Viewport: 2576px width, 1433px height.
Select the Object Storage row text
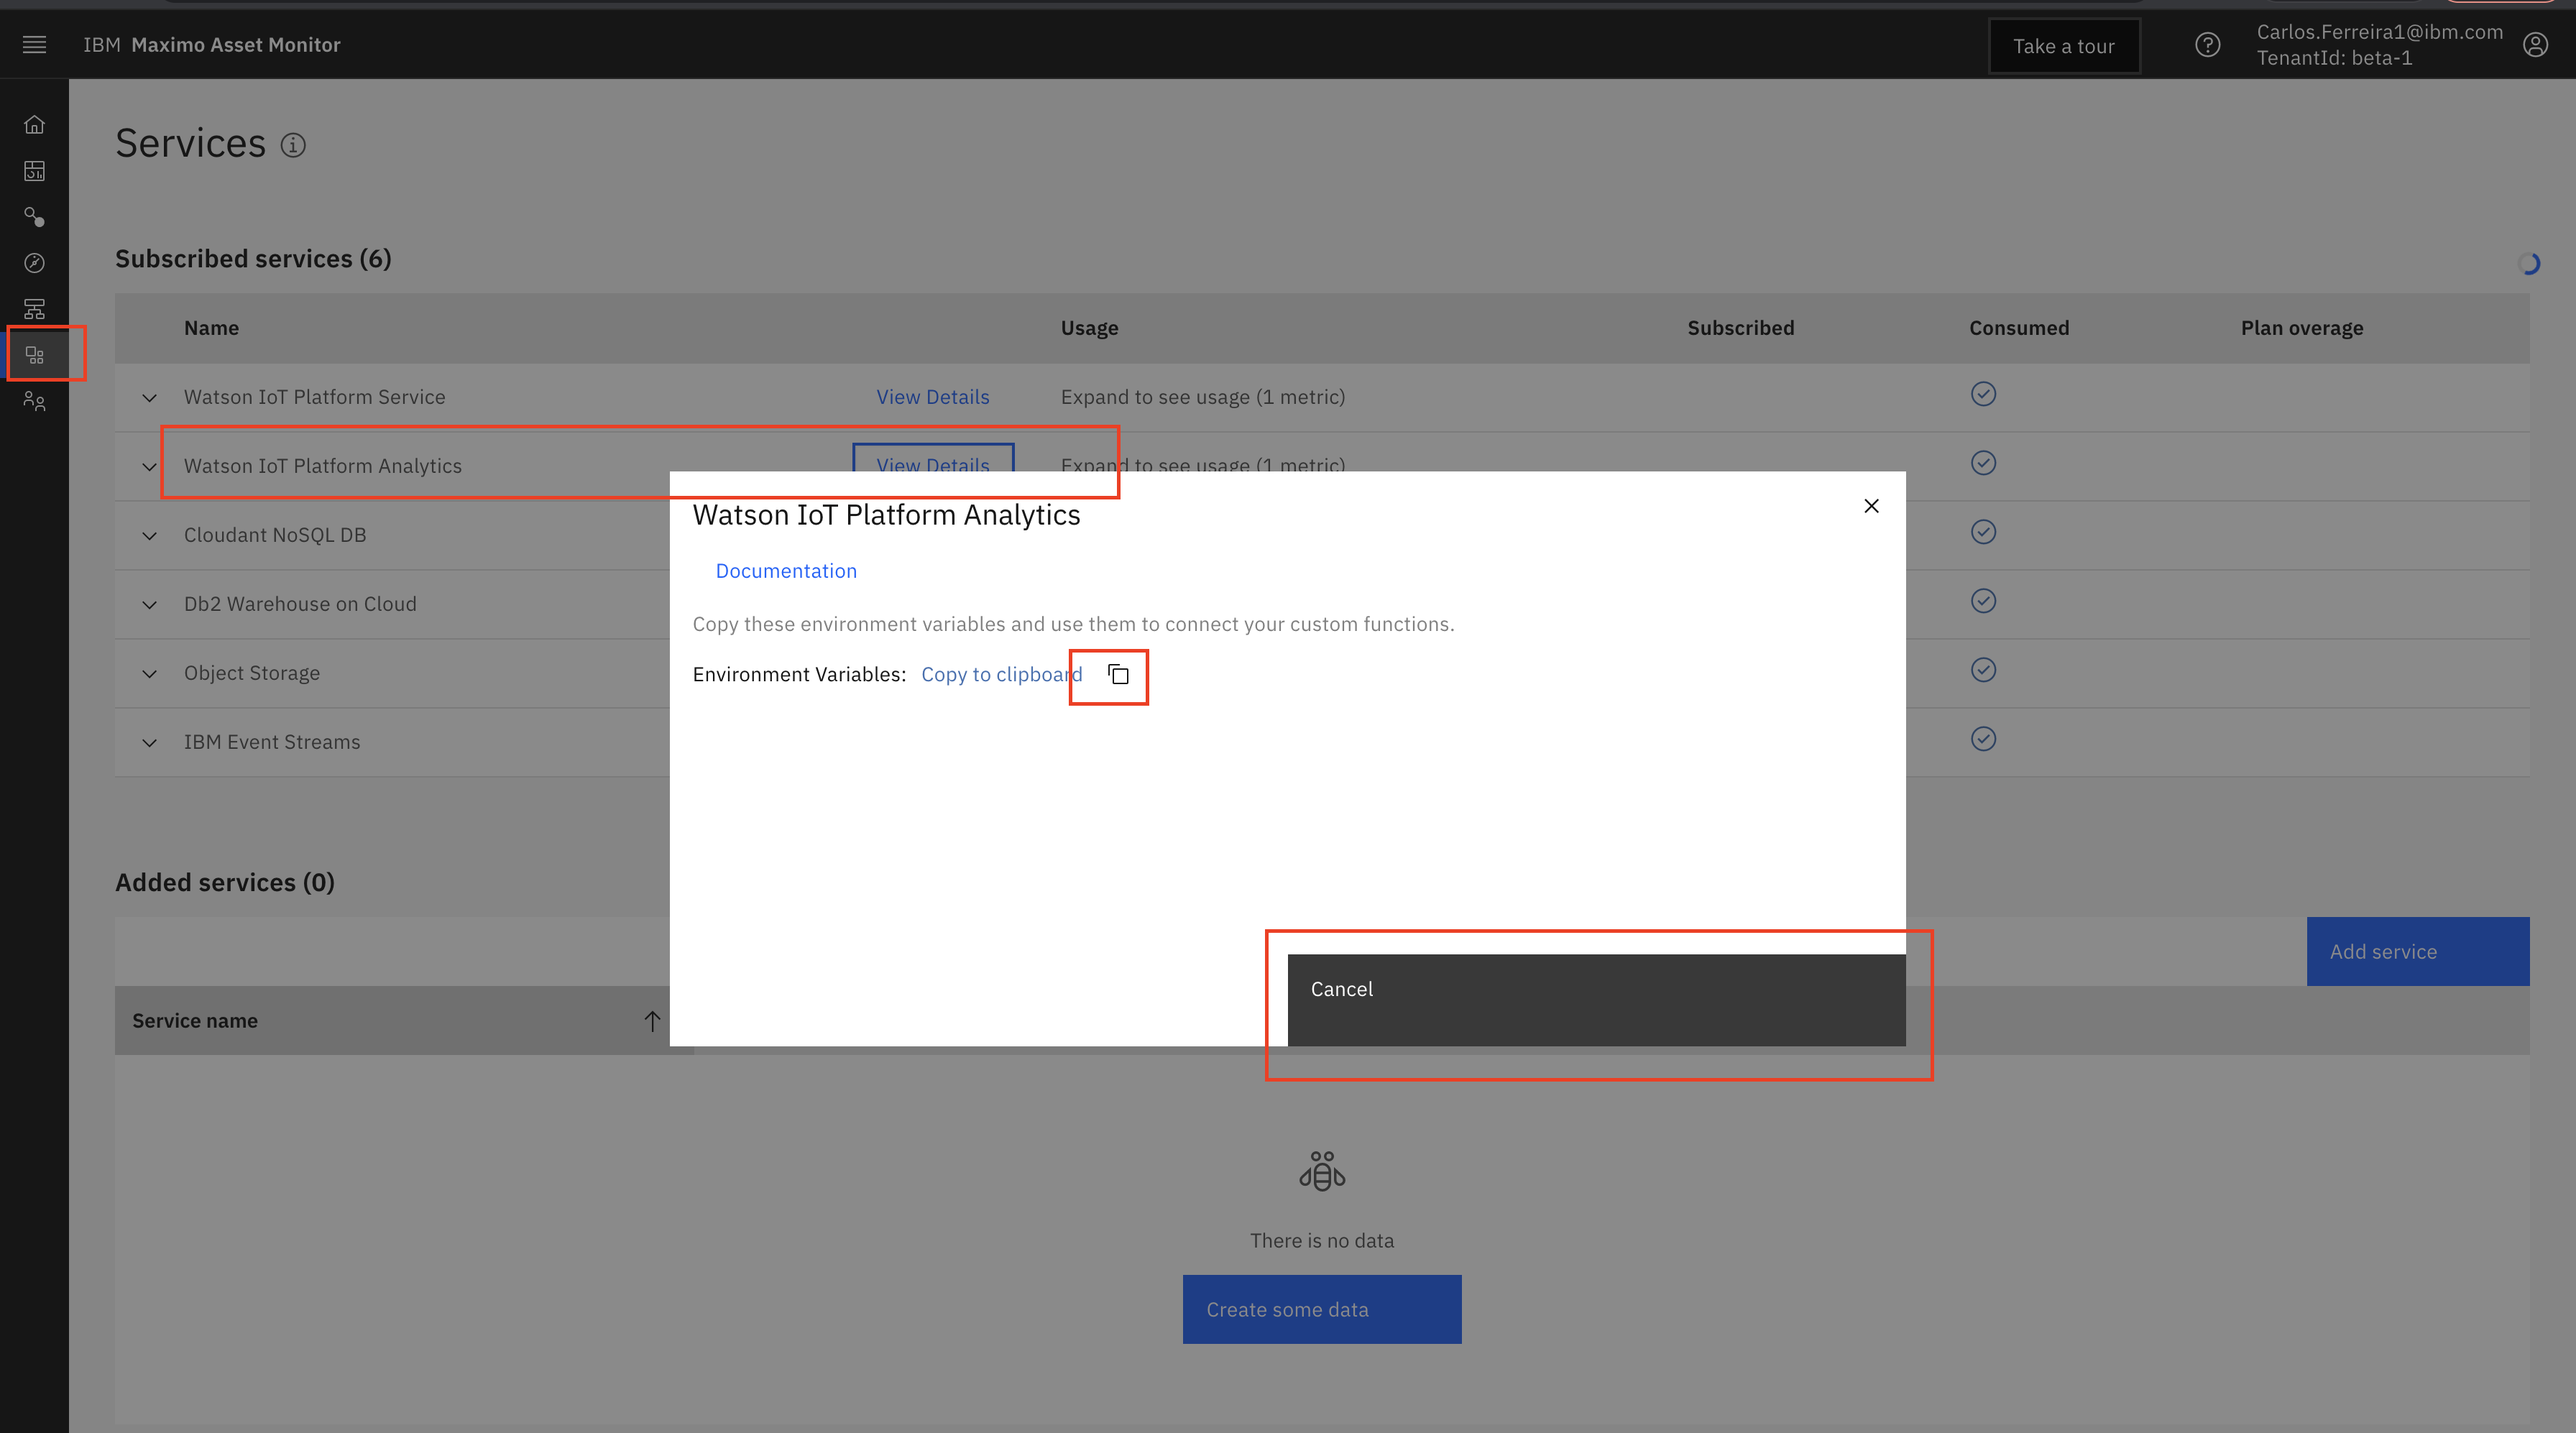252,673
